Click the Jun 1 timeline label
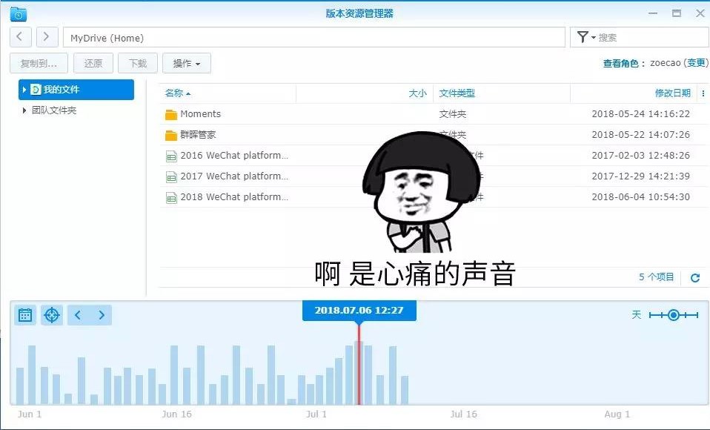The image size is (710, 430). [30, 414]
